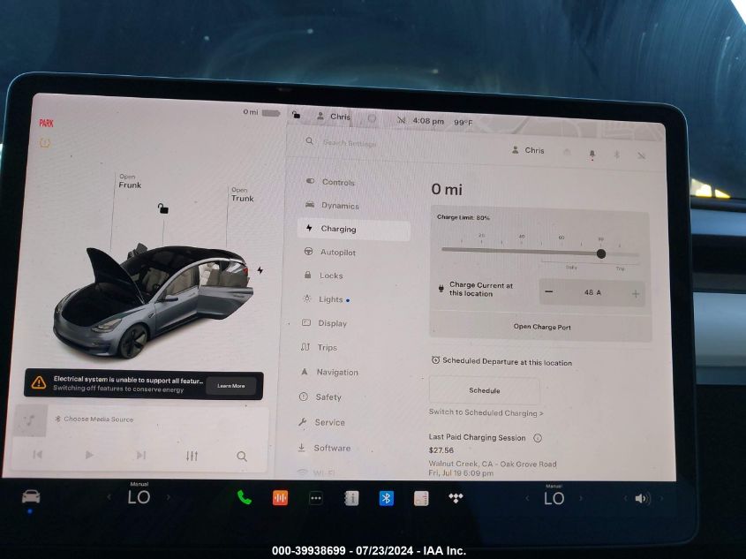Click Learn More on electrical system alert
Screen dimensions: 746x559
point(231,386)
